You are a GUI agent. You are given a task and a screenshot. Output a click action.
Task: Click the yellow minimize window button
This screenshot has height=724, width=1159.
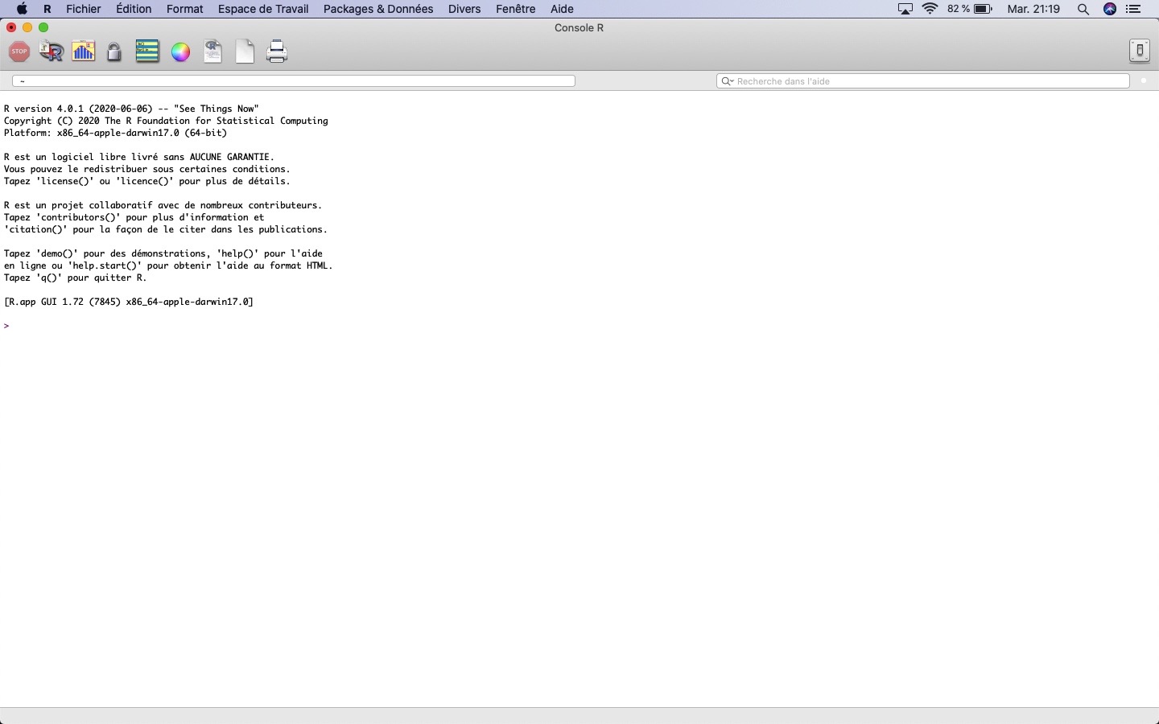coord(27,27)
